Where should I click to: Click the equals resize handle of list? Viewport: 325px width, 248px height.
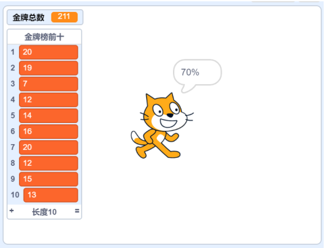click(x=77, y=211)
